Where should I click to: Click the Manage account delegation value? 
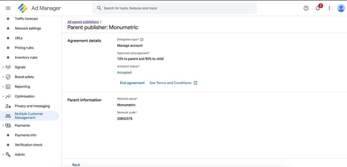click(x=130, y=46)
